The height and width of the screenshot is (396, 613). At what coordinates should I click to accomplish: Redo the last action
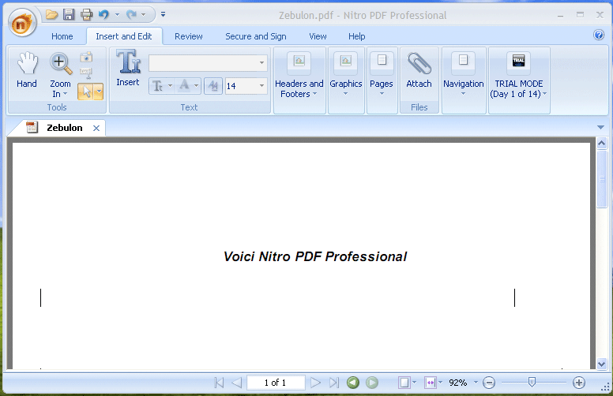(x=131, y=15)
